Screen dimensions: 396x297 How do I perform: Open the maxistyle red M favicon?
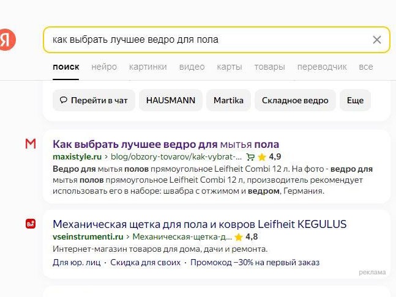31,144
